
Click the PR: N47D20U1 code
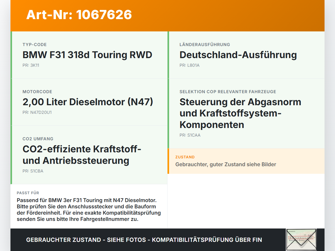point(37,112)
